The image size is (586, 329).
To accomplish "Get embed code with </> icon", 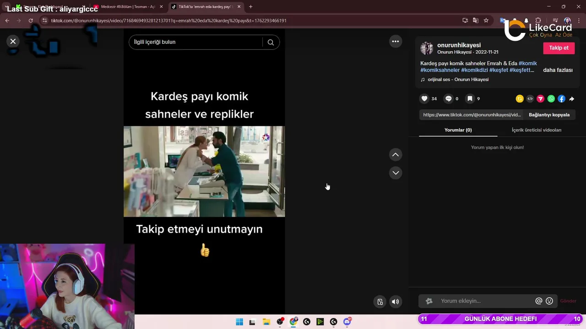I will click(x=530, y=99).
